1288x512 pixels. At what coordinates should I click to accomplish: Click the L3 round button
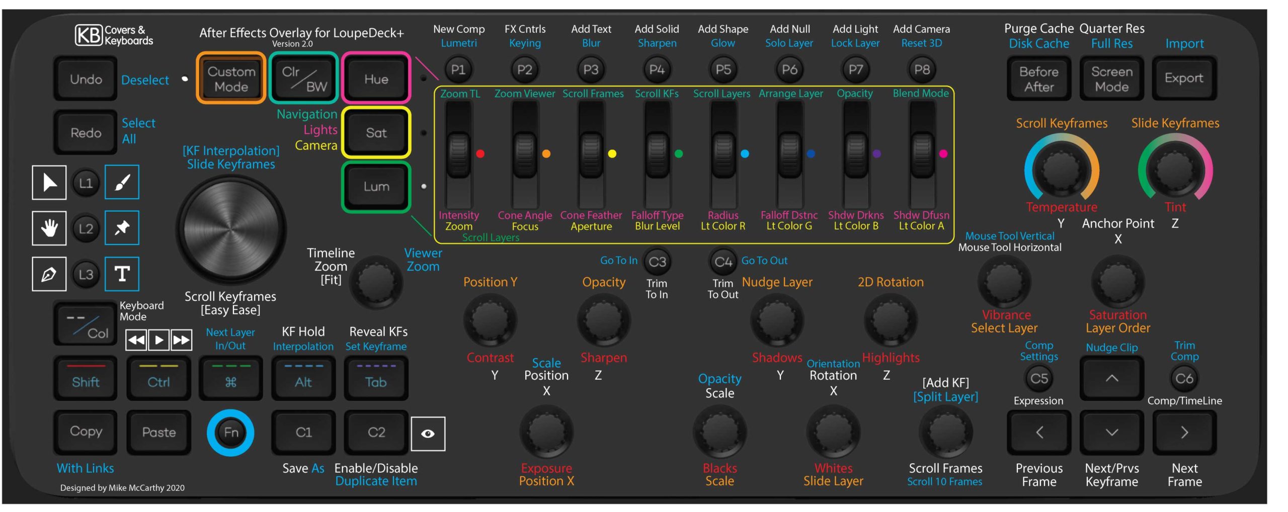pyautogui.click(x=86, y=274)
